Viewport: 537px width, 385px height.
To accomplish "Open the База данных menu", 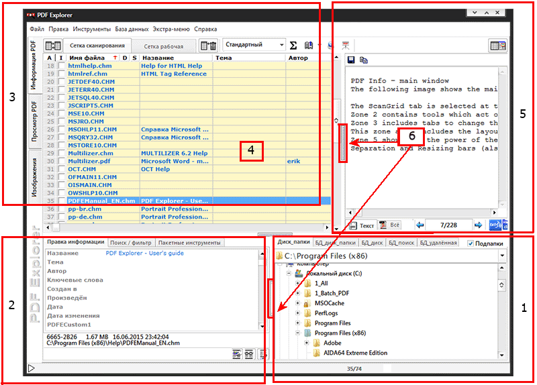I will coord(132,29).
